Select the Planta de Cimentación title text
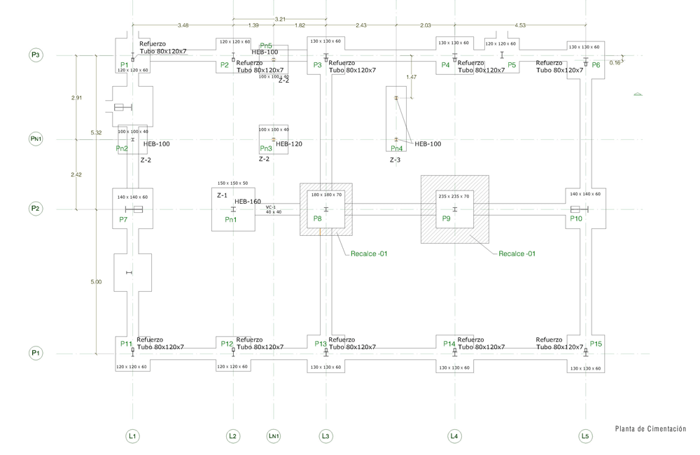Screen dimensions: 700x455 (650, 428)
